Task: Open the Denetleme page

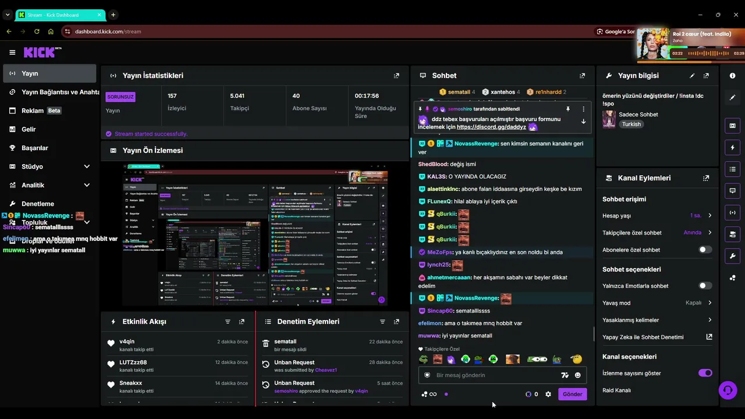Action: click(x=49, y=204)
